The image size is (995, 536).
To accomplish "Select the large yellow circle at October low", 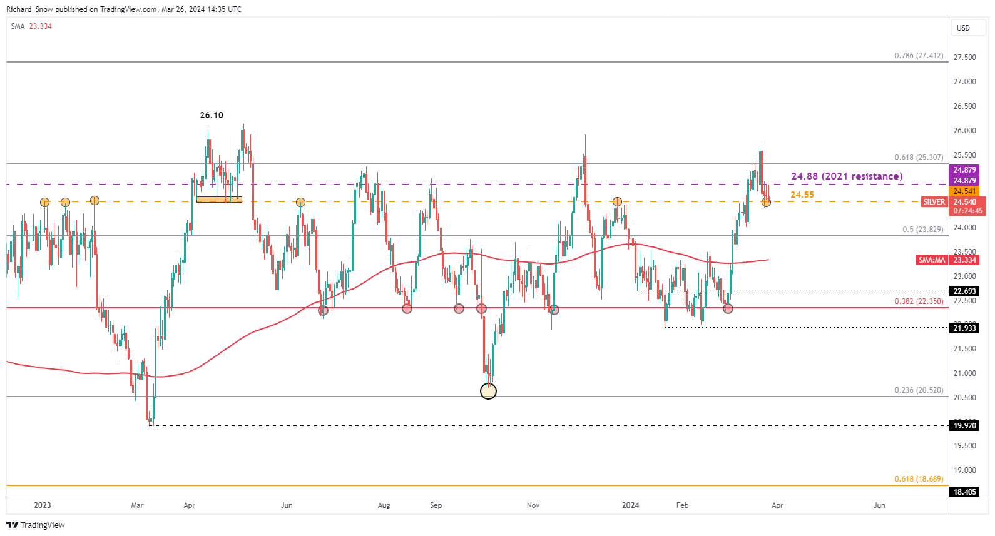I will coord(488,391).
